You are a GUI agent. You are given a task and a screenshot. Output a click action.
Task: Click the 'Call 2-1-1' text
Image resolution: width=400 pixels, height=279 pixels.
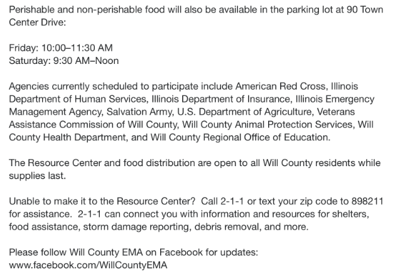click(x=222, y=201)
